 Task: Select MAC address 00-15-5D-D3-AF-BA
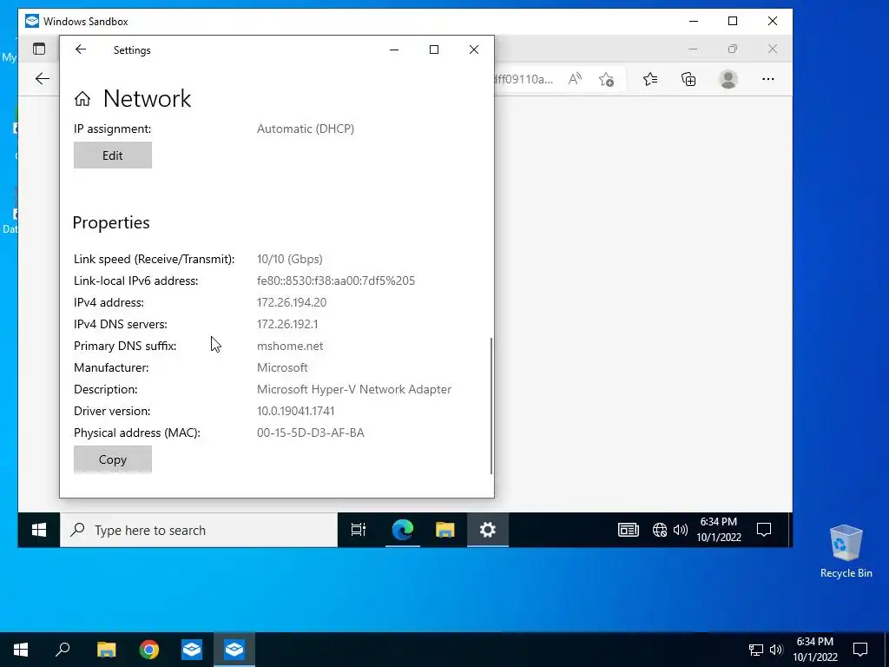click(311, 433)
